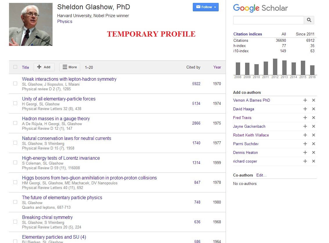This screenshot has width=329, height=243.
Task: Add Fred Travis as co-author
Action: coord(305,118)
